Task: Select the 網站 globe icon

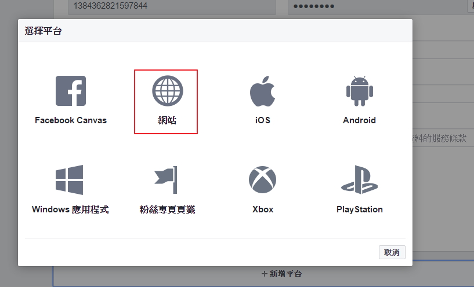Action: 168,91
